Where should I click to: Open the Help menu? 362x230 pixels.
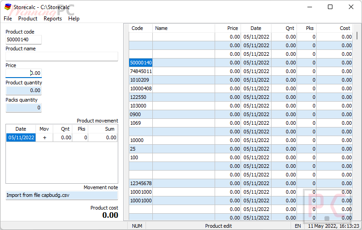point(74,19)
